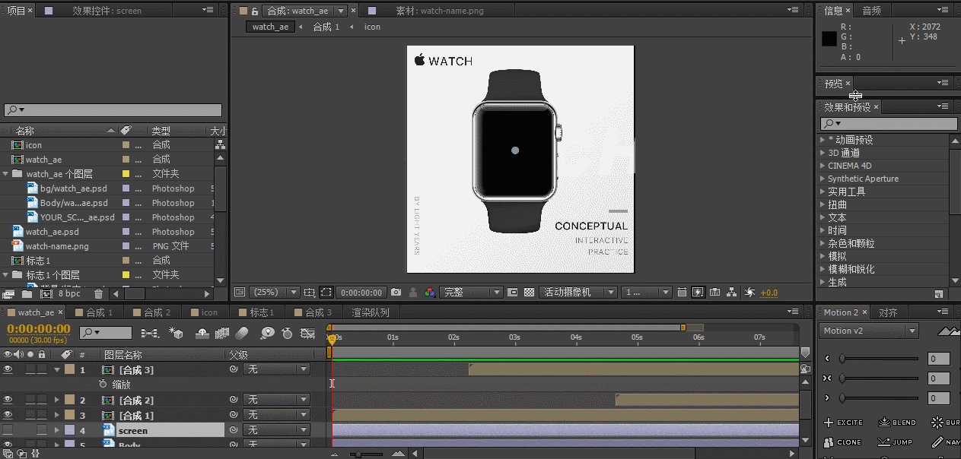Click 8 bpc color depth button

click(x=69, y=294)
